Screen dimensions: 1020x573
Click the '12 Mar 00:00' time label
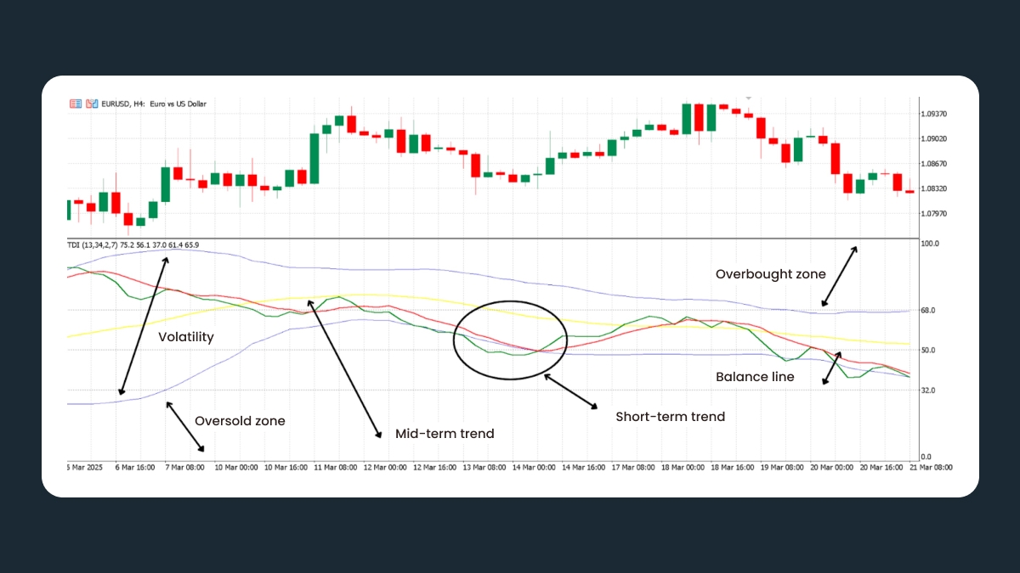[385, 467]
